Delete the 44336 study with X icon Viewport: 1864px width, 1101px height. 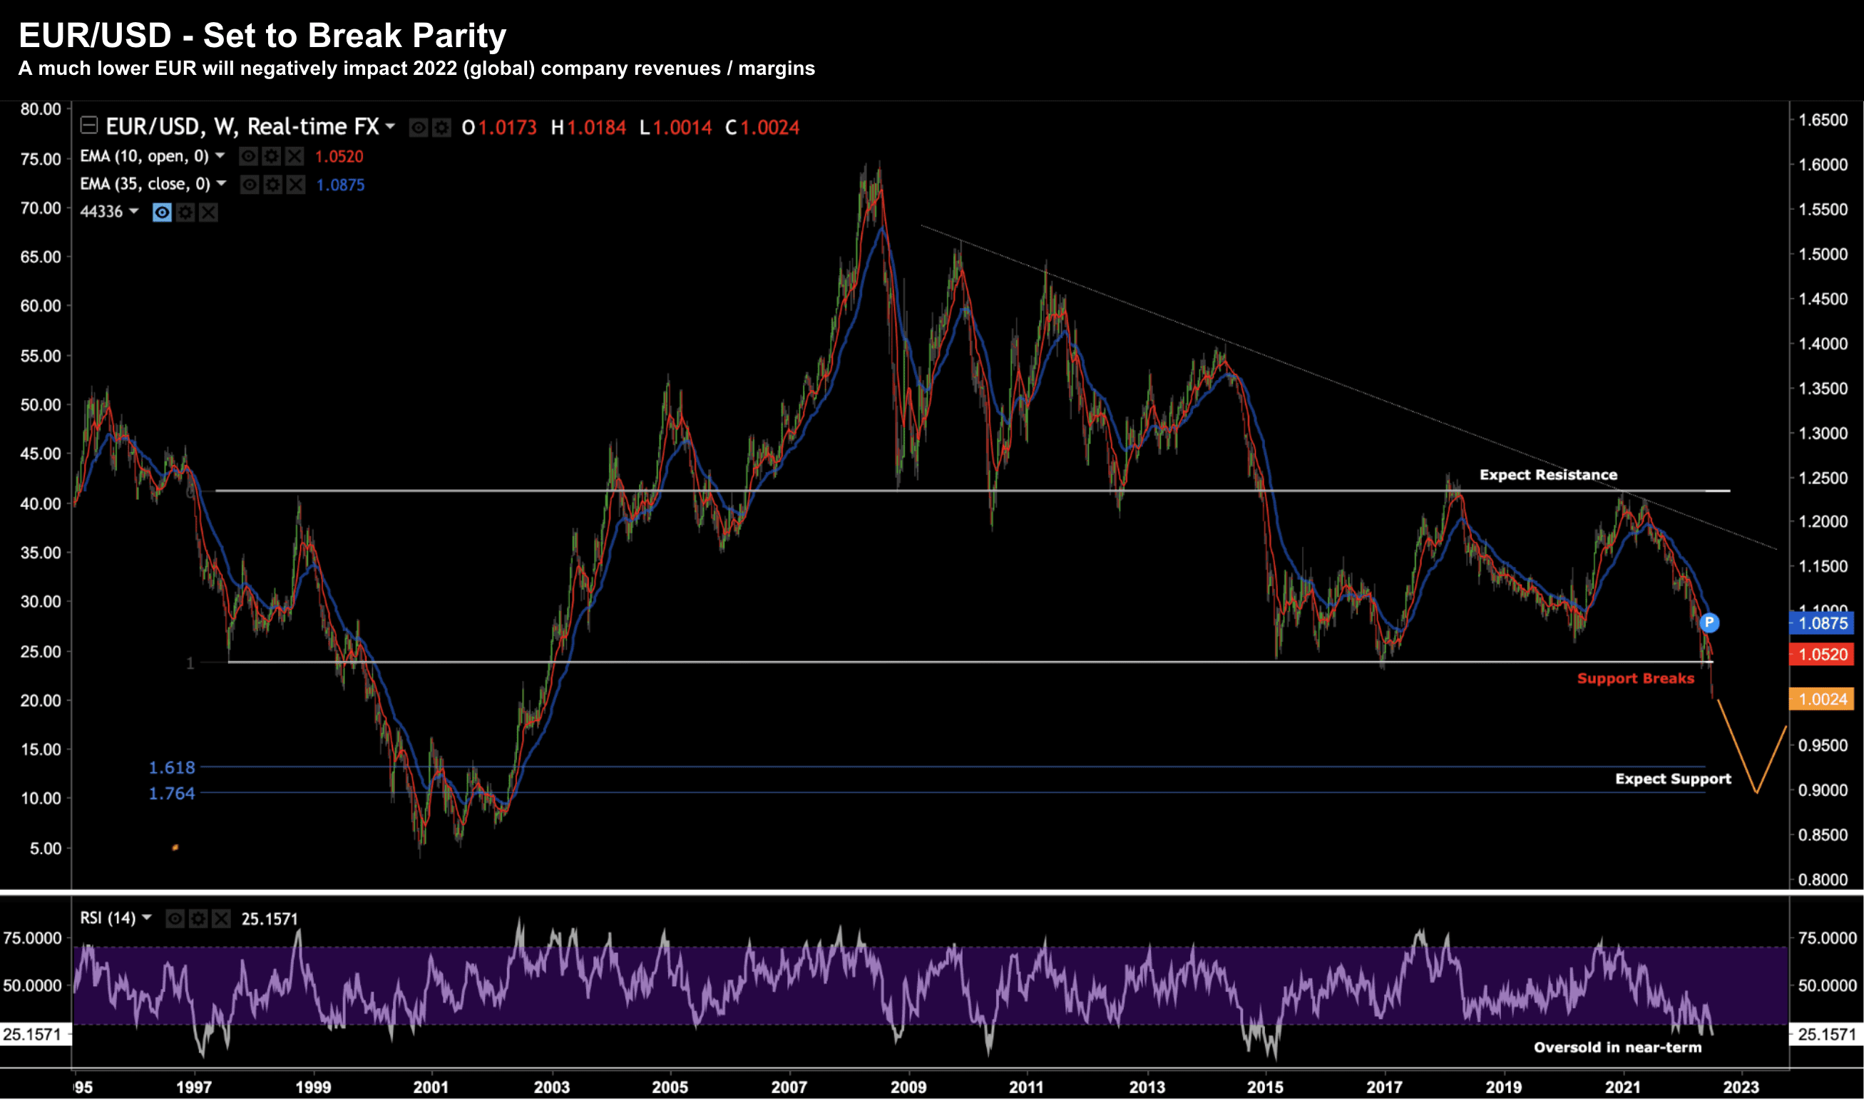[x=208, y=212]
